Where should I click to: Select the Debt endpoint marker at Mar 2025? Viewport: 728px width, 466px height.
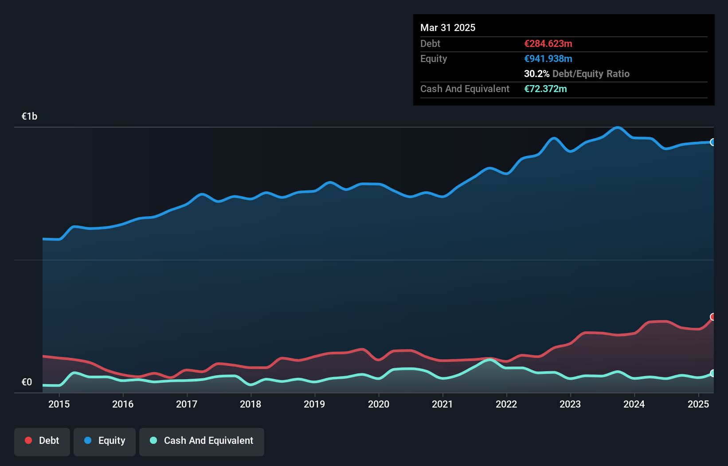[713, 317]
